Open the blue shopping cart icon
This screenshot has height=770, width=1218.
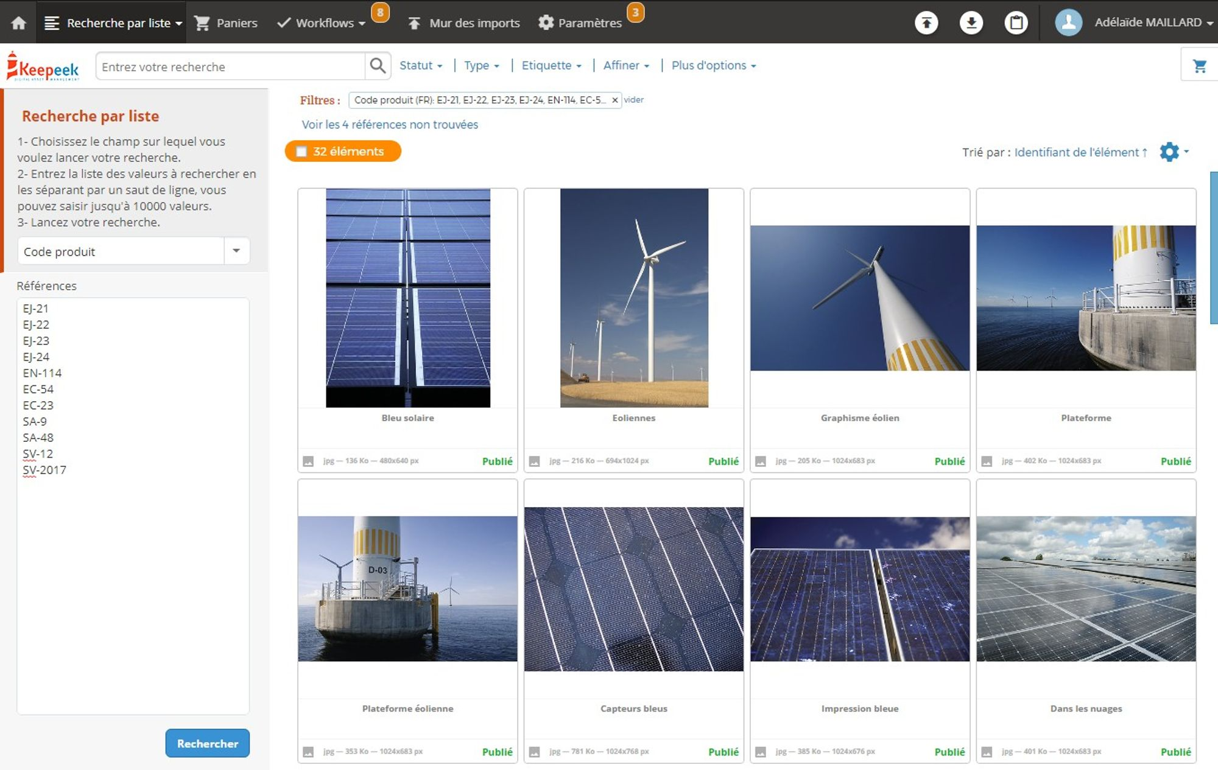click(x=1199, y=66)
